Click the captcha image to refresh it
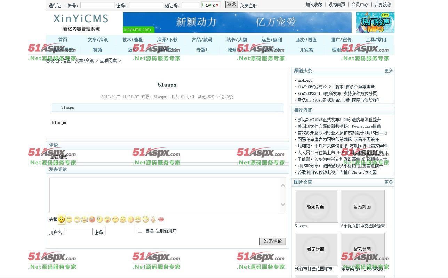The width and height of the screenshot is (448, 278). coord(211,5)
